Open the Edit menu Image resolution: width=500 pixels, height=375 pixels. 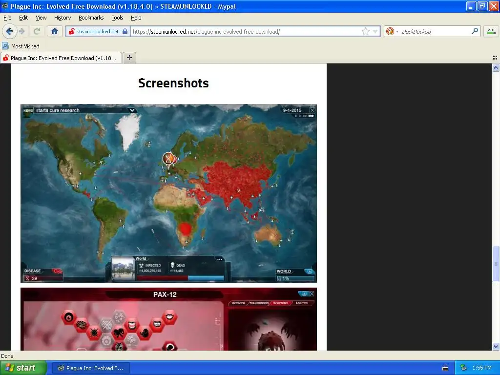[x=23, y=18]
